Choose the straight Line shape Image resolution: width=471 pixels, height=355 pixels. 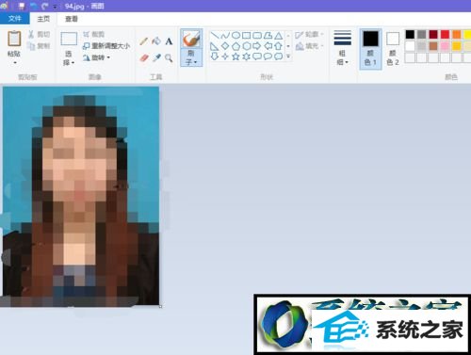(215, 35)
